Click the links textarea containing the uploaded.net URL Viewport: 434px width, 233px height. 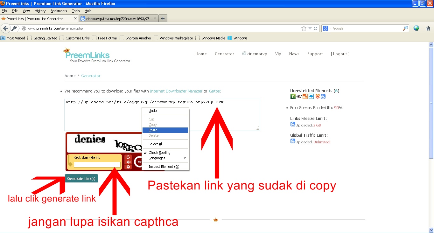coord(162,115)
